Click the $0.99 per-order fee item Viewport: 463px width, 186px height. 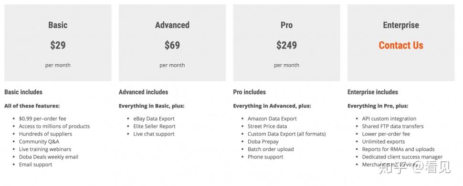(x=42, y=118)
